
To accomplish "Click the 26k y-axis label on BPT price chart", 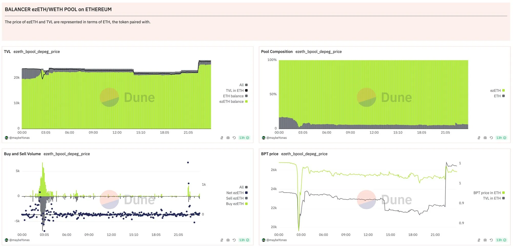I will coord(274,170).
